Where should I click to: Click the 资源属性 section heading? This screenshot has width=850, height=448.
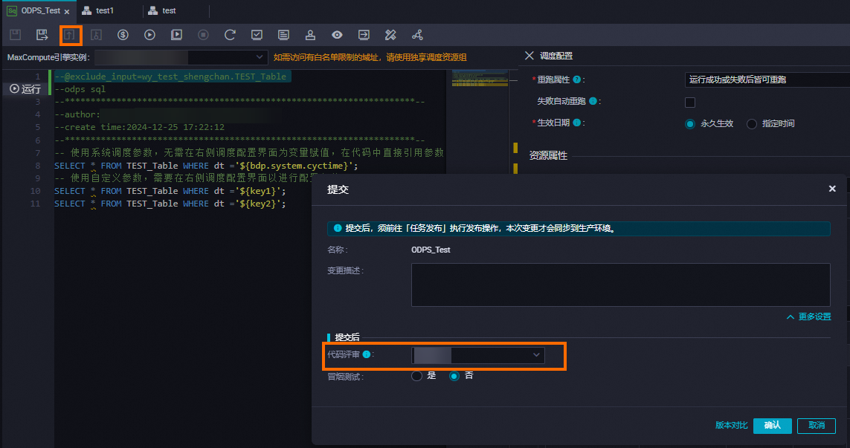point(548,155)
